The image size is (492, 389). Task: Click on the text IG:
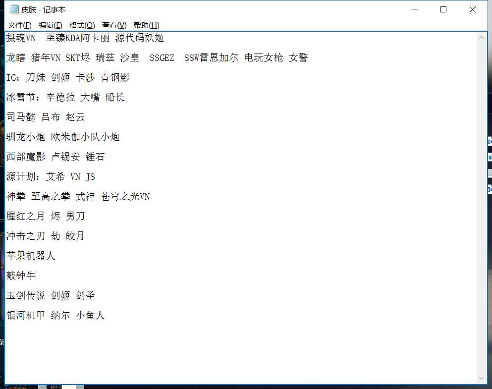[12, 77]
